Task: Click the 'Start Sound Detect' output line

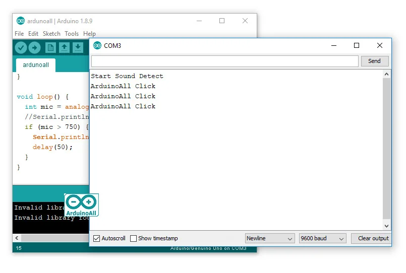Action: [x=127, y=76]
